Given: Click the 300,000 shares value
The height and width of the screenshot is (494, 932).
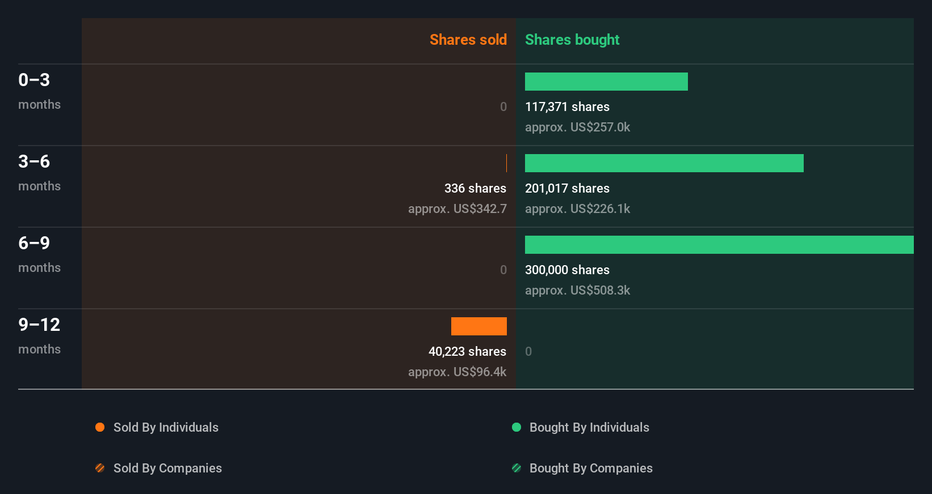Looking at the screenshot, I should coord(567,270).
